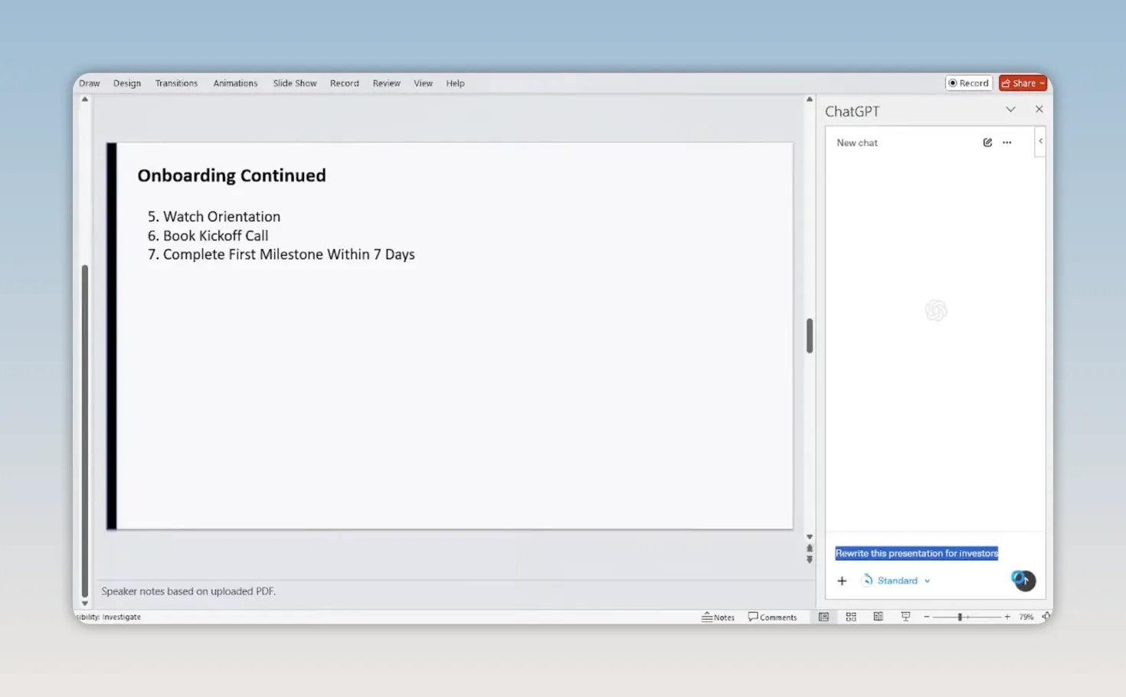Switch to Normal view icon
This screenshot has height=697, width=1126.
pyautogui.click(x=823, y=617)
